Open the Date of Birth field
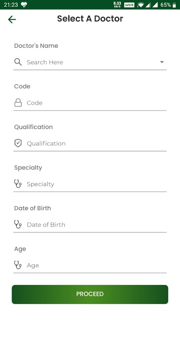Image resolution: width=180 pixels, height=361 pixels. 90,224
